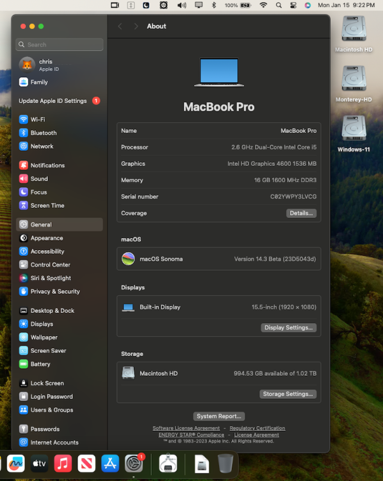Open the Software License Agreement link
Screen dimensions: 383x481
(186, 428)
